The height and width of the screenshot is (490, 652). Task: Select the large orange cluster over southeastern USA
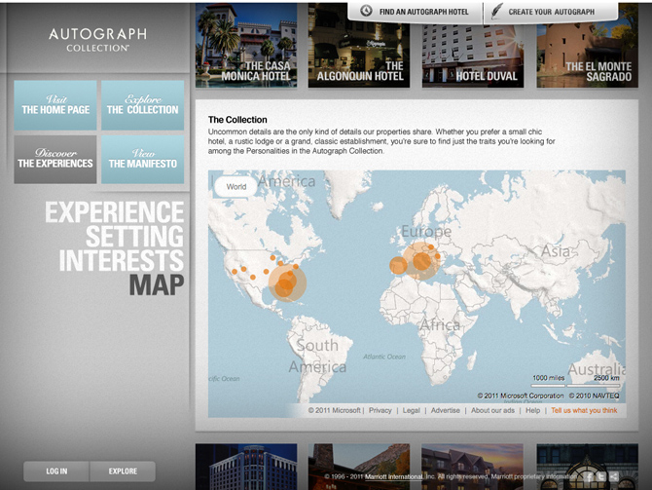click(286, 283)
